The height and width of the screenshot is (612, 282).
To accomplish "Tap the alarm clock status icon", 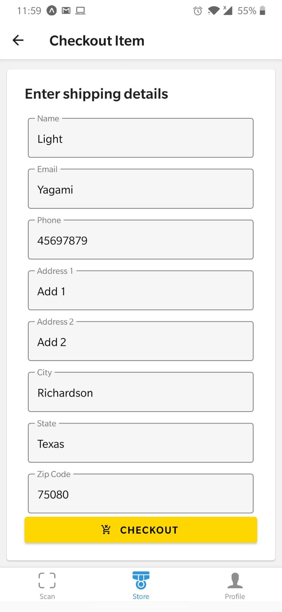I will 198,11.
